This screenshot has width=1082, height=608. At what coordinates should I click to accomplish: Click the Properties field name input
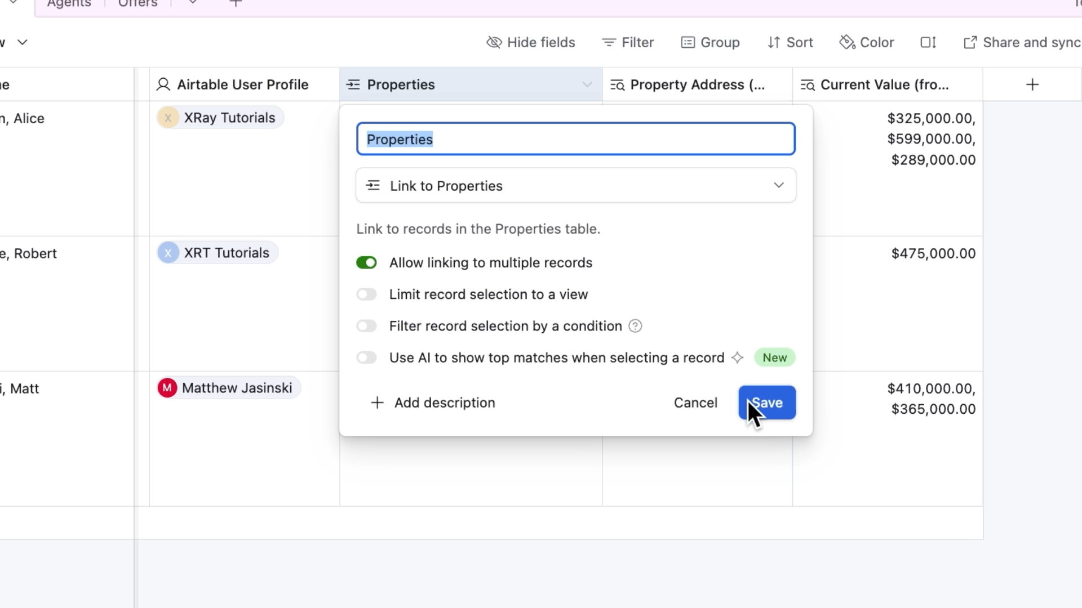click(575, 140)
